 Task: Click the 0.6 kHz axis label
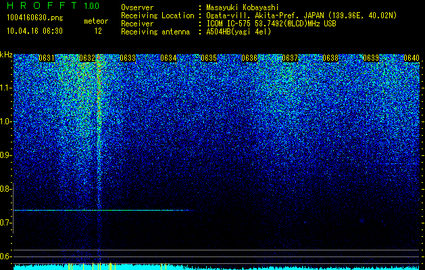pos(6,256)
